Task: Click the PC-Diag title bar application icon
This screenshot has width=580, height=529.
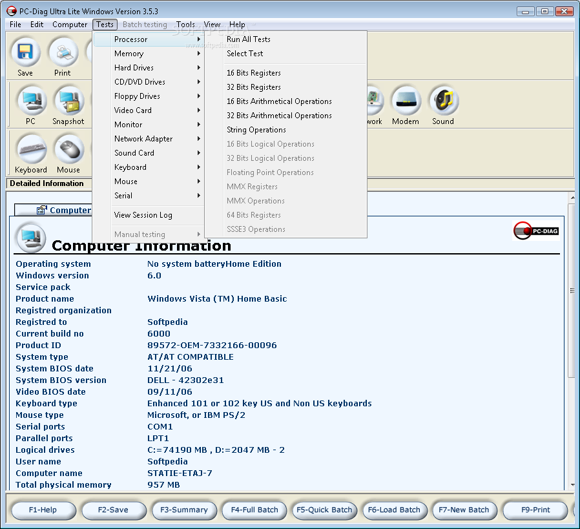Action: pyautogui.click(x=12, y=11)
